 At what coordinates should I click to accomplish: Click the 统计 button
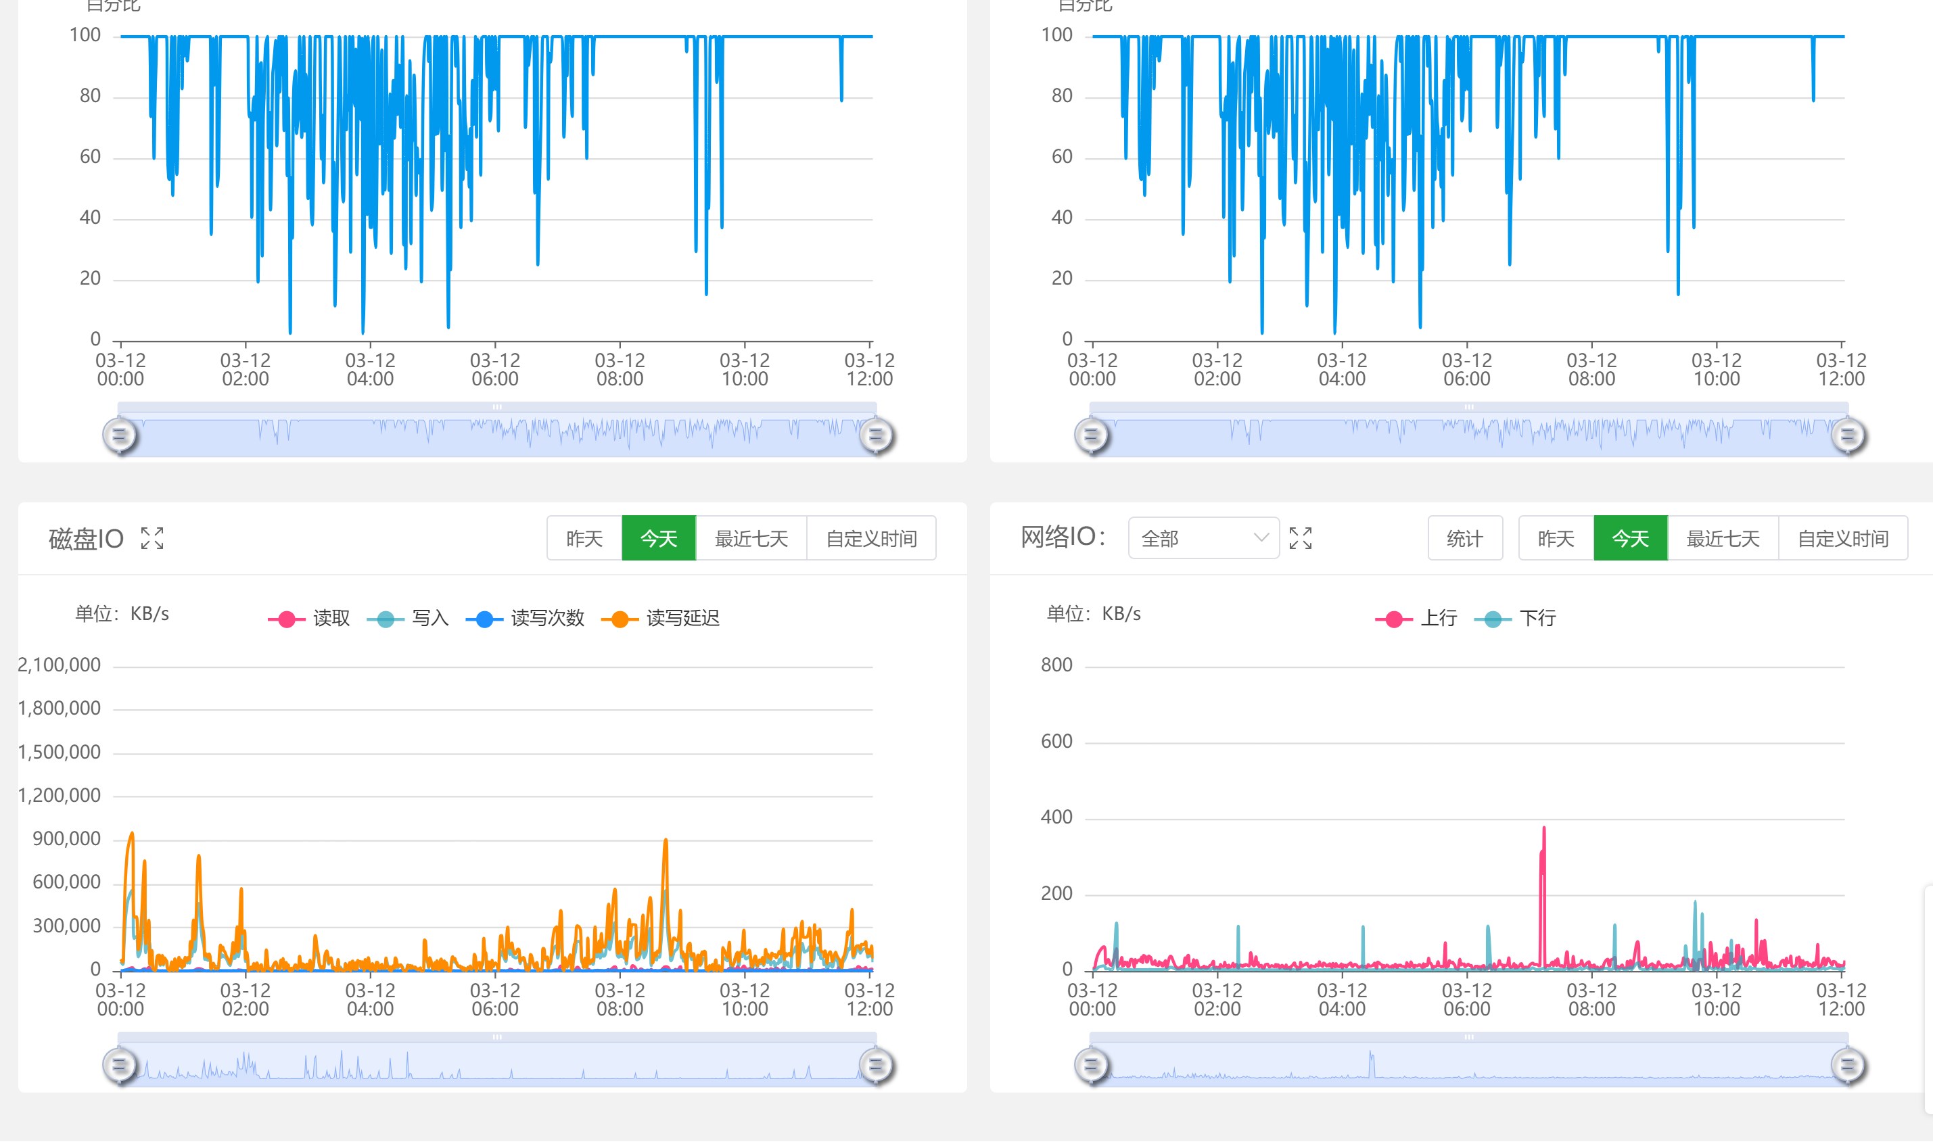pyautogui.click(x=1465, y=538)
